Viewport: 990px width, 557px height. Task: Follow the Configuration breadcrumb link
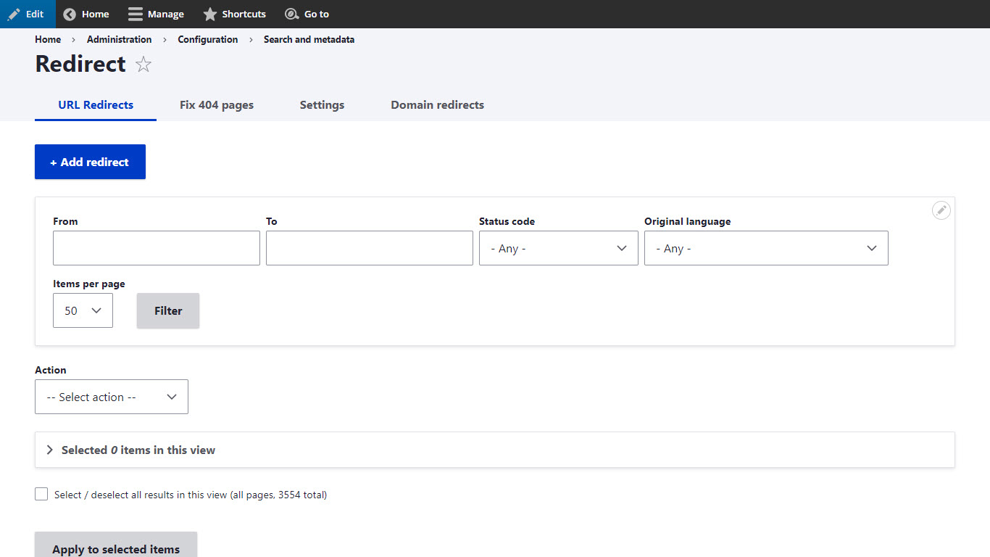207,39
